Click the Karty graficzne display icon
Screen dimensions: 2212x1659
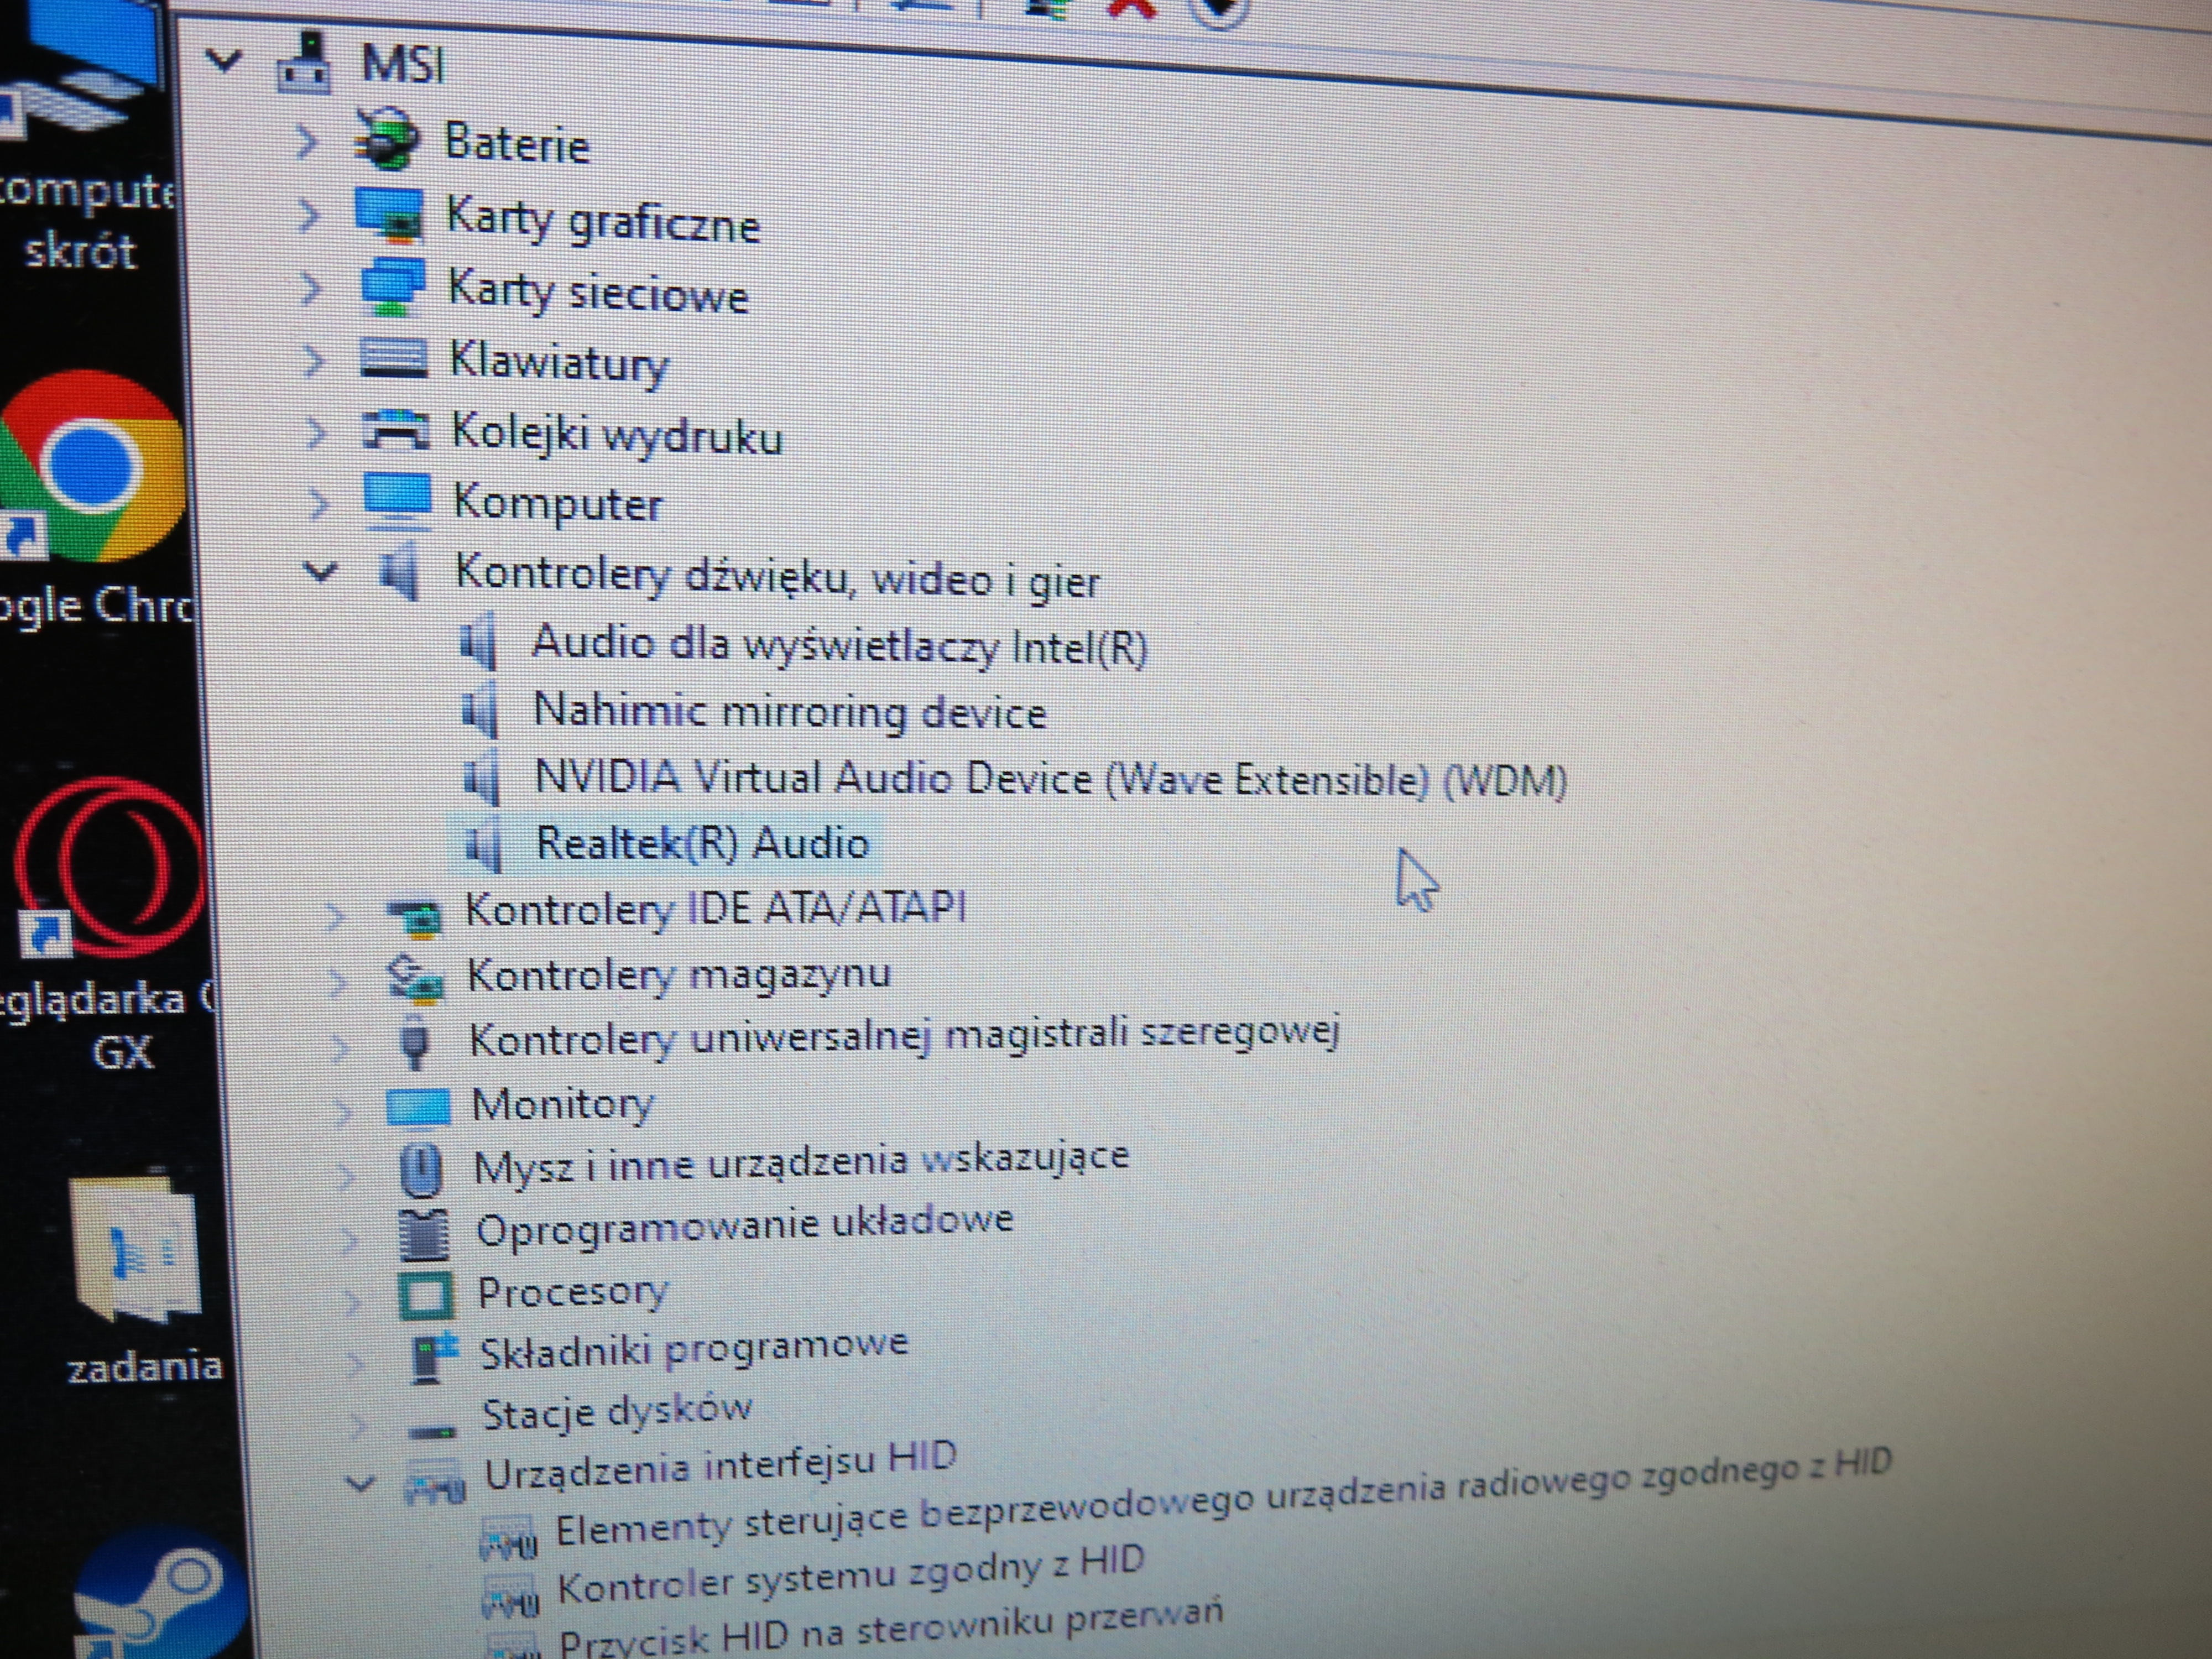tap(390, 216)
